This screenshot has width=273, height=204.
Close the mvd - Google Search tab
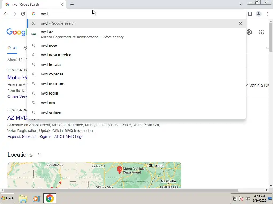(x=62, y=5)
